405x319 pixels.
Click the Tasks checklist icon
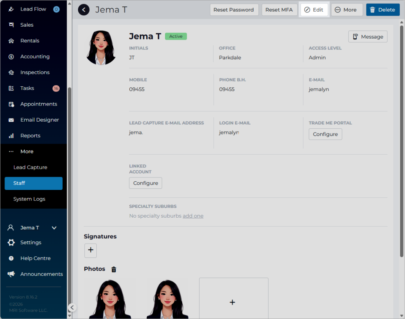point(11,89)
